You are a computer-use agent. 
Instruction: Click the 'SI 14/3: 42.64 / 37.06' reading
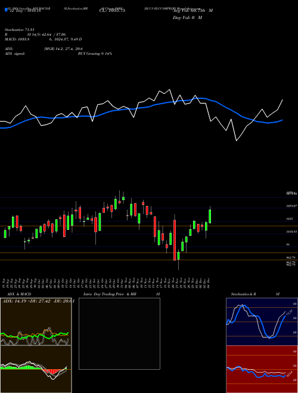tap(46, 35)
